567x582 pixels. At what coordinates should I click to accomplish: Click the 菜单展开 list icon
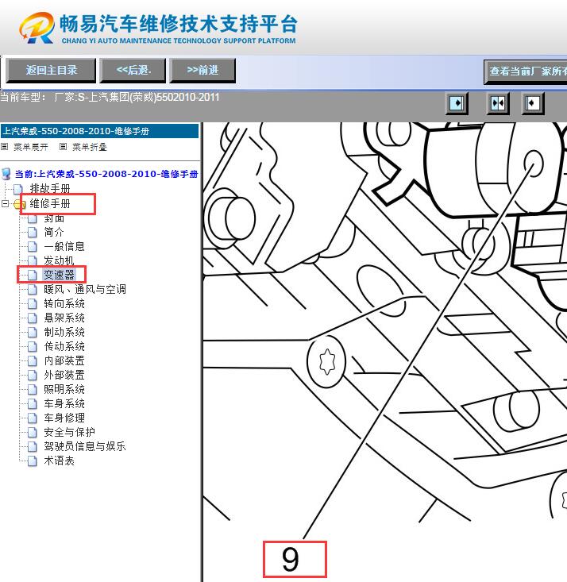pyautogui.click(x=5, y=147)
